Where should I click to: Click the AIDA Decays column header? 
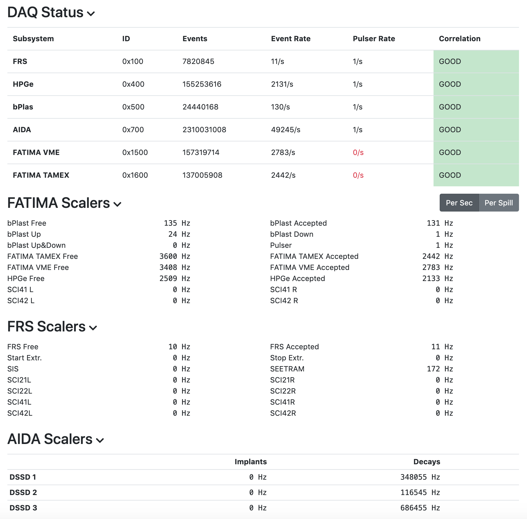[426, 462]
